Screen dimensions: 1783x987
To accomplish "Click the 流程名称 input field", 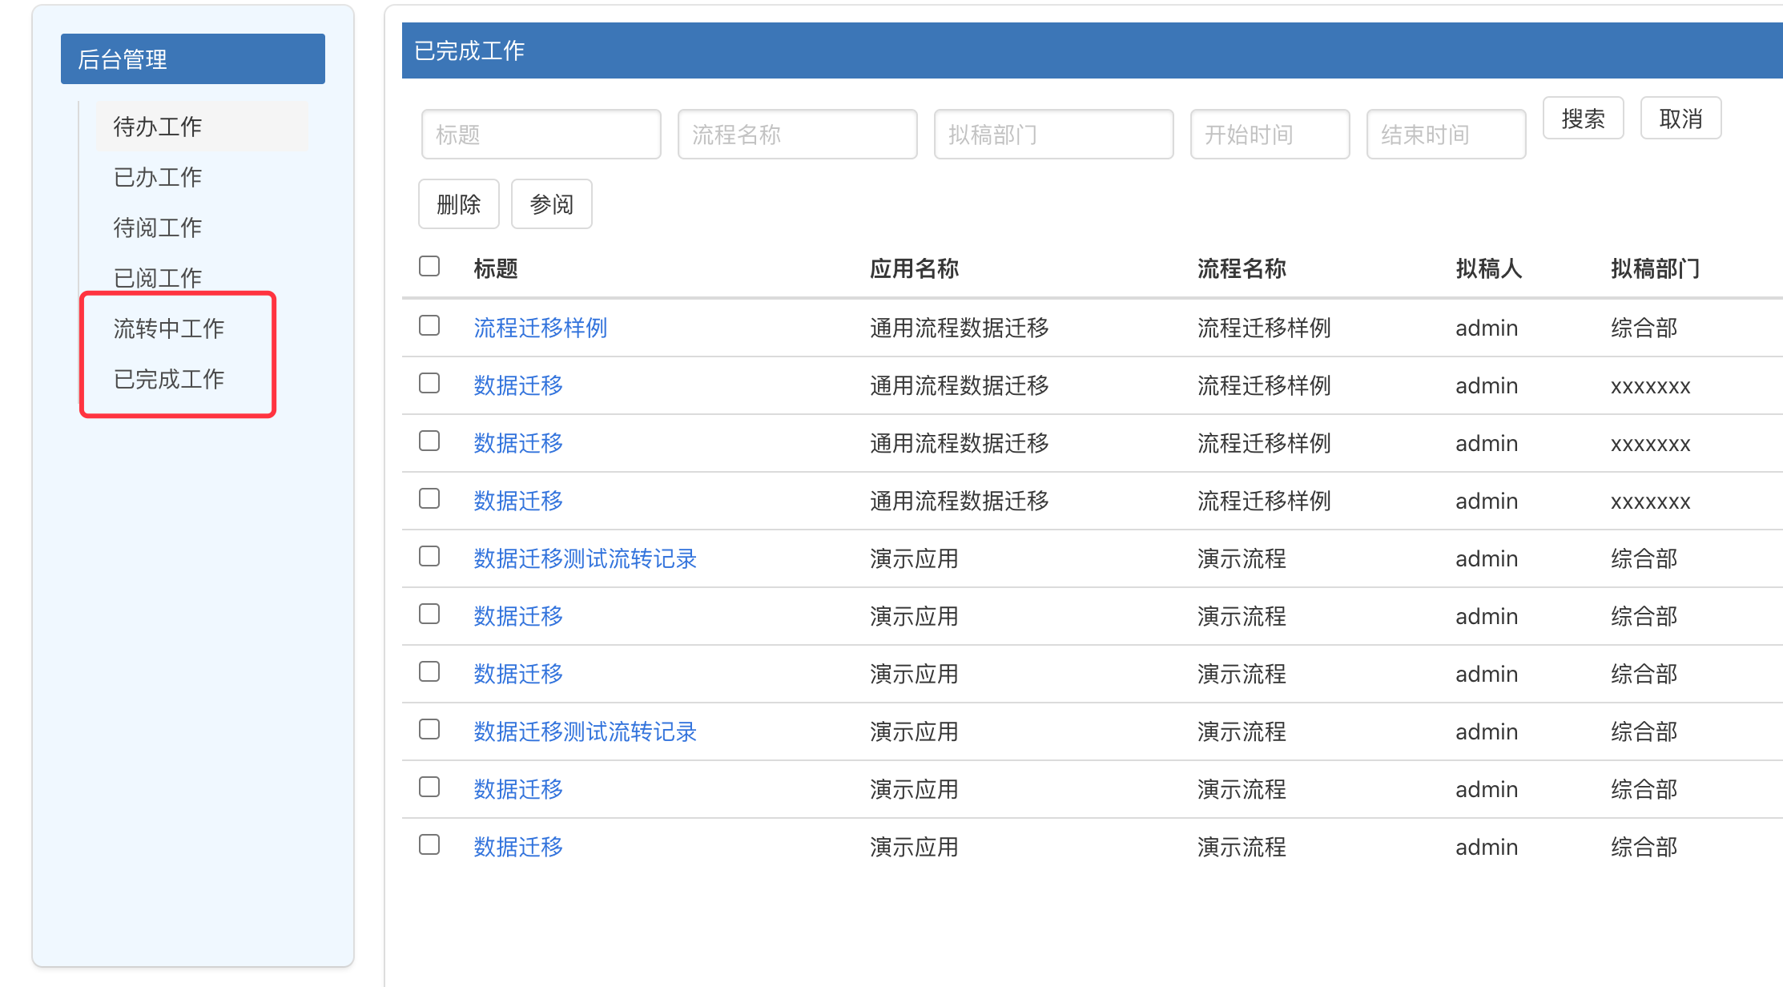I will point(797,135).
